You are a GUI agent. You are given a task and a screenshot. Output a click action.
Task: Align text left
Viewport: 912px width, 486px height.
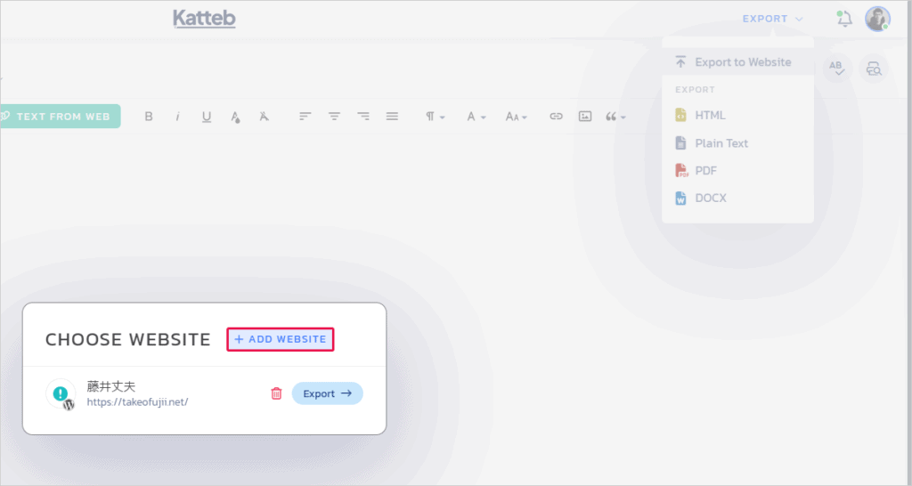305,117
